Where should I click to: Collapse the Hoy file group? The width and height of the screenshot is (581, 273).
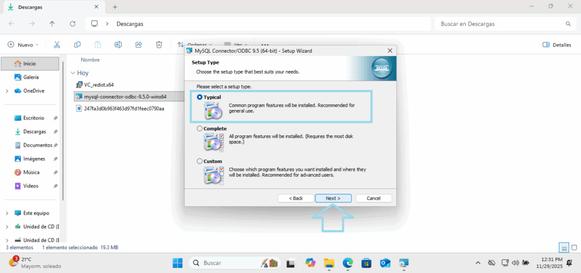pos(73,73)
